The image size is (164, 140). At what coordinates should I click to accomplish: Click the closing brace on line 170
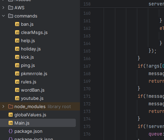click(139, 89)
